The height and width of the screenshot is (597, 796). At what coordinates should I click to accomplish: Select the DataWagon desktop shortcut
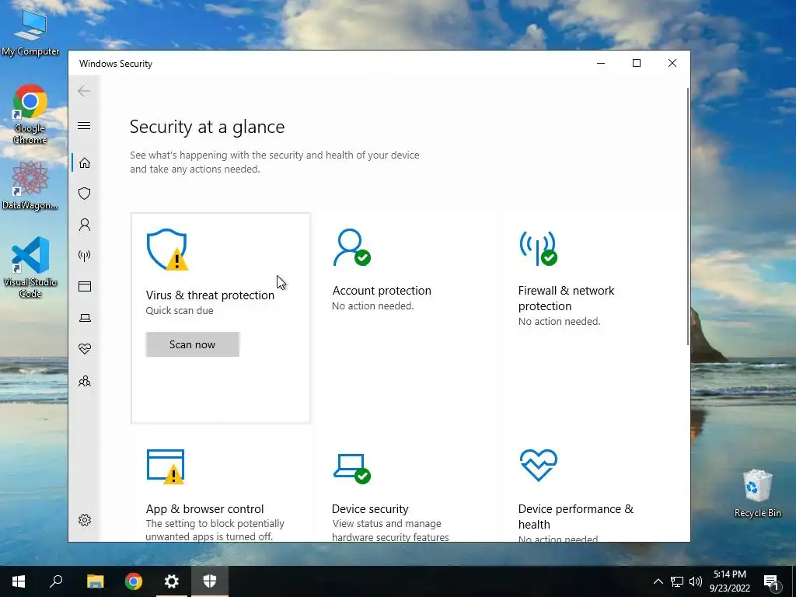(30, 185)
